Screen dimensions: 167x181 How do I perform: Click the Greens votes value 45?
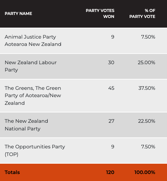tap(111, 88)
